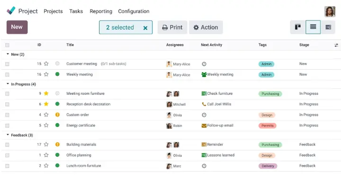The image size is (341, 191).
Task: Check the Customer meeting row checkbox
Action: 7,64
